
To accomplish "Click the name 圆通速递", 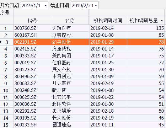I will pyautogui.click(x=62, y=125).
